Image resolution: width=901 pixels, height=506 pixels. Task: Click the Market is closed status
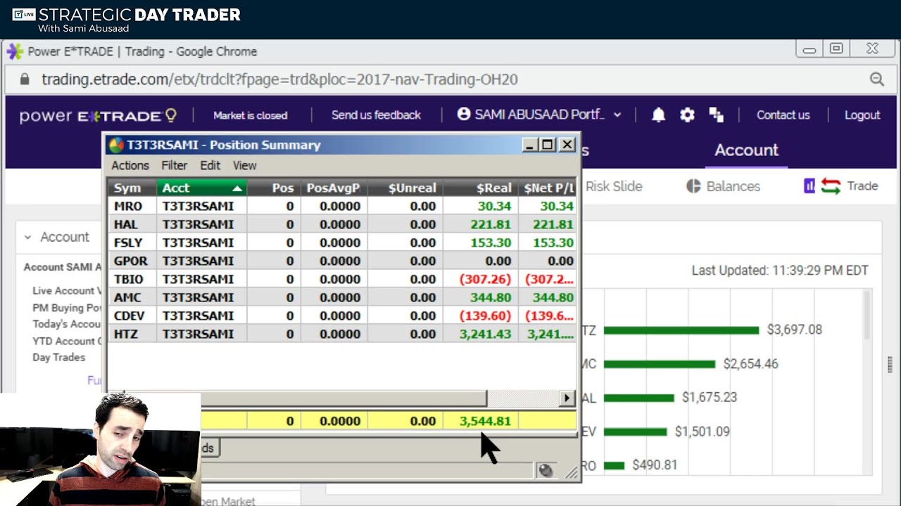point(250,115)
